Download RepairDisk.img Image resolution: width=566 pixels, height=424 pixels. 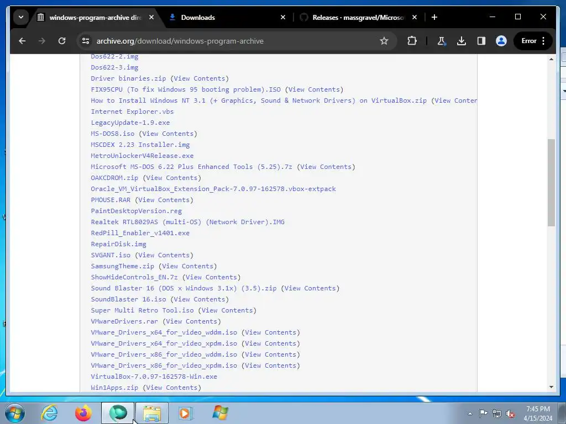(118, 244)
